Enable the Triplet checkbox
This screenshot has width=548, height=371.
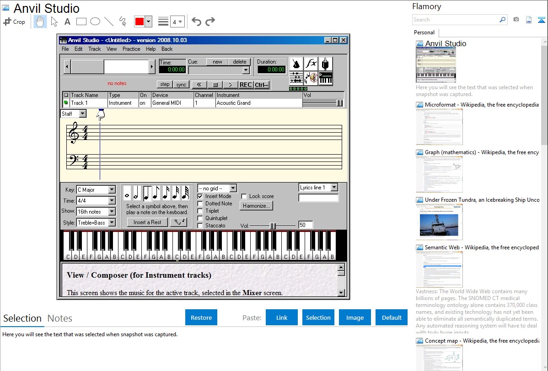(200, 211)
